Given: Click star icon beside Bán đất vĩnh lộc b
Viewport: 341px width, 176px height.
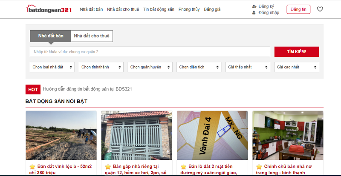Looking at the screenshot, I should click(32, 167).
